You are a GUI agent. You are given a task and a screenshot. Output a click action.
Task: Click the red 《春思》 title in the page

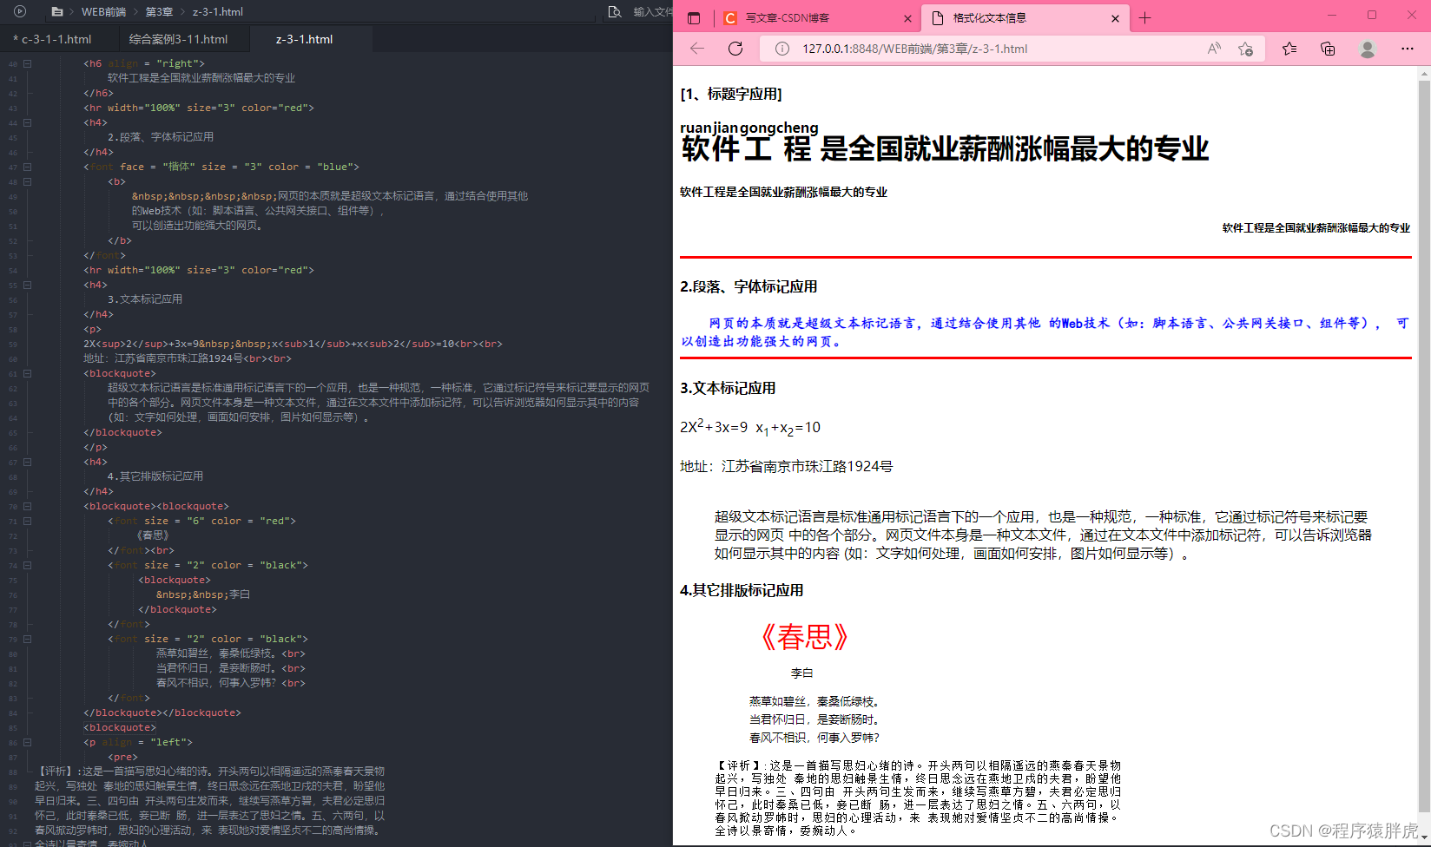tap(806, 638)
